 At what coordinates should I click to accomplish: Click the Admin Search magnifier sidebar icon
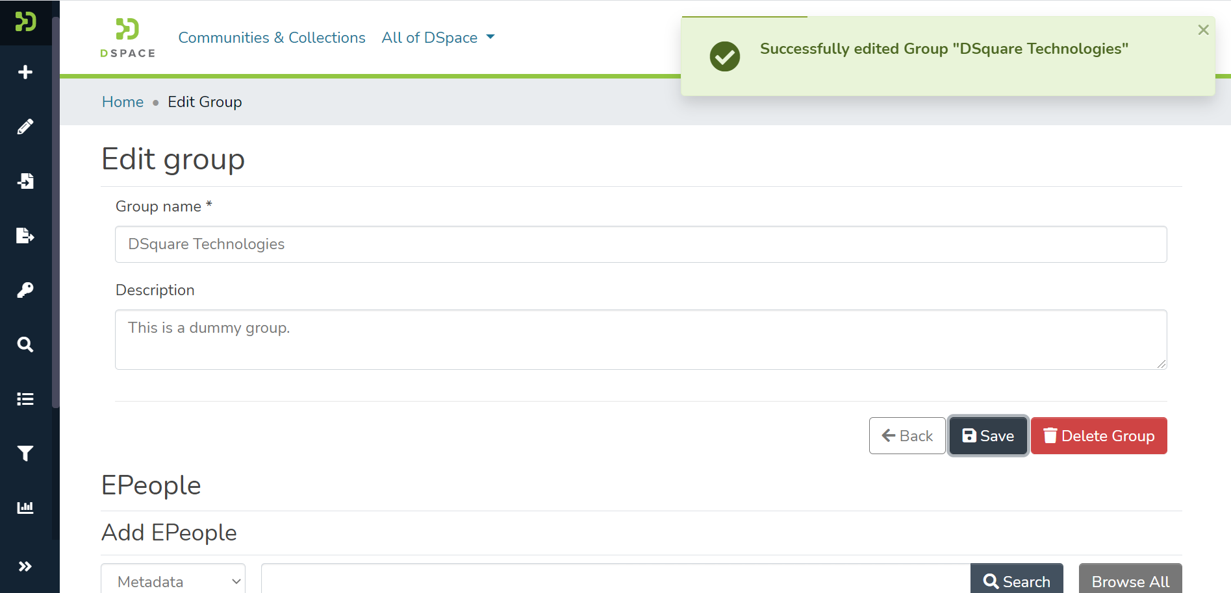pos(25,345)
